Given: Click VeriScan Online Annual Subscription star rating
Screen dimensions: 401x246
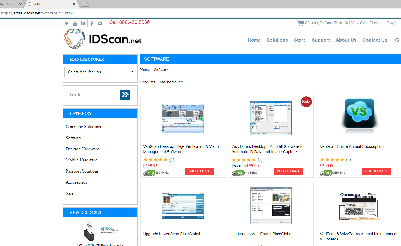Looking at the screenshot, I should pos(332,160).
